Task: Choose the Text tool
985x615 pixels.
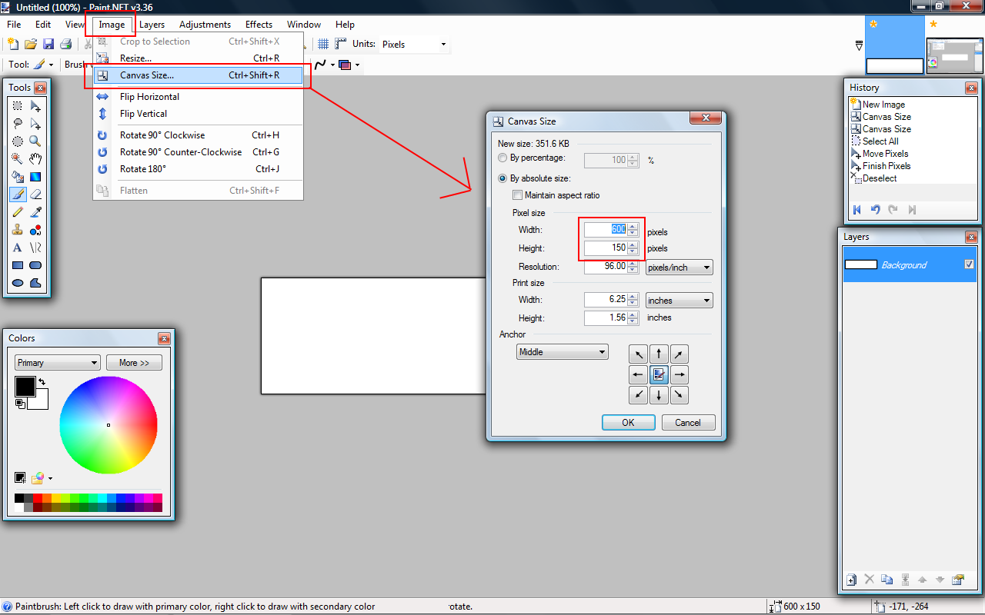Action: click(17, 248)
